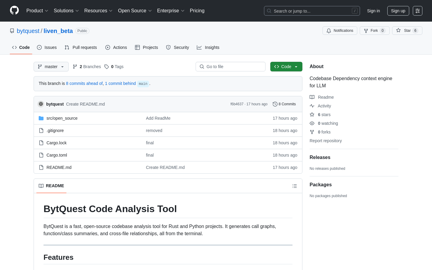Open README outline list icon
The height and width of the screenshot is (270, 432).
tap(295, 186)
